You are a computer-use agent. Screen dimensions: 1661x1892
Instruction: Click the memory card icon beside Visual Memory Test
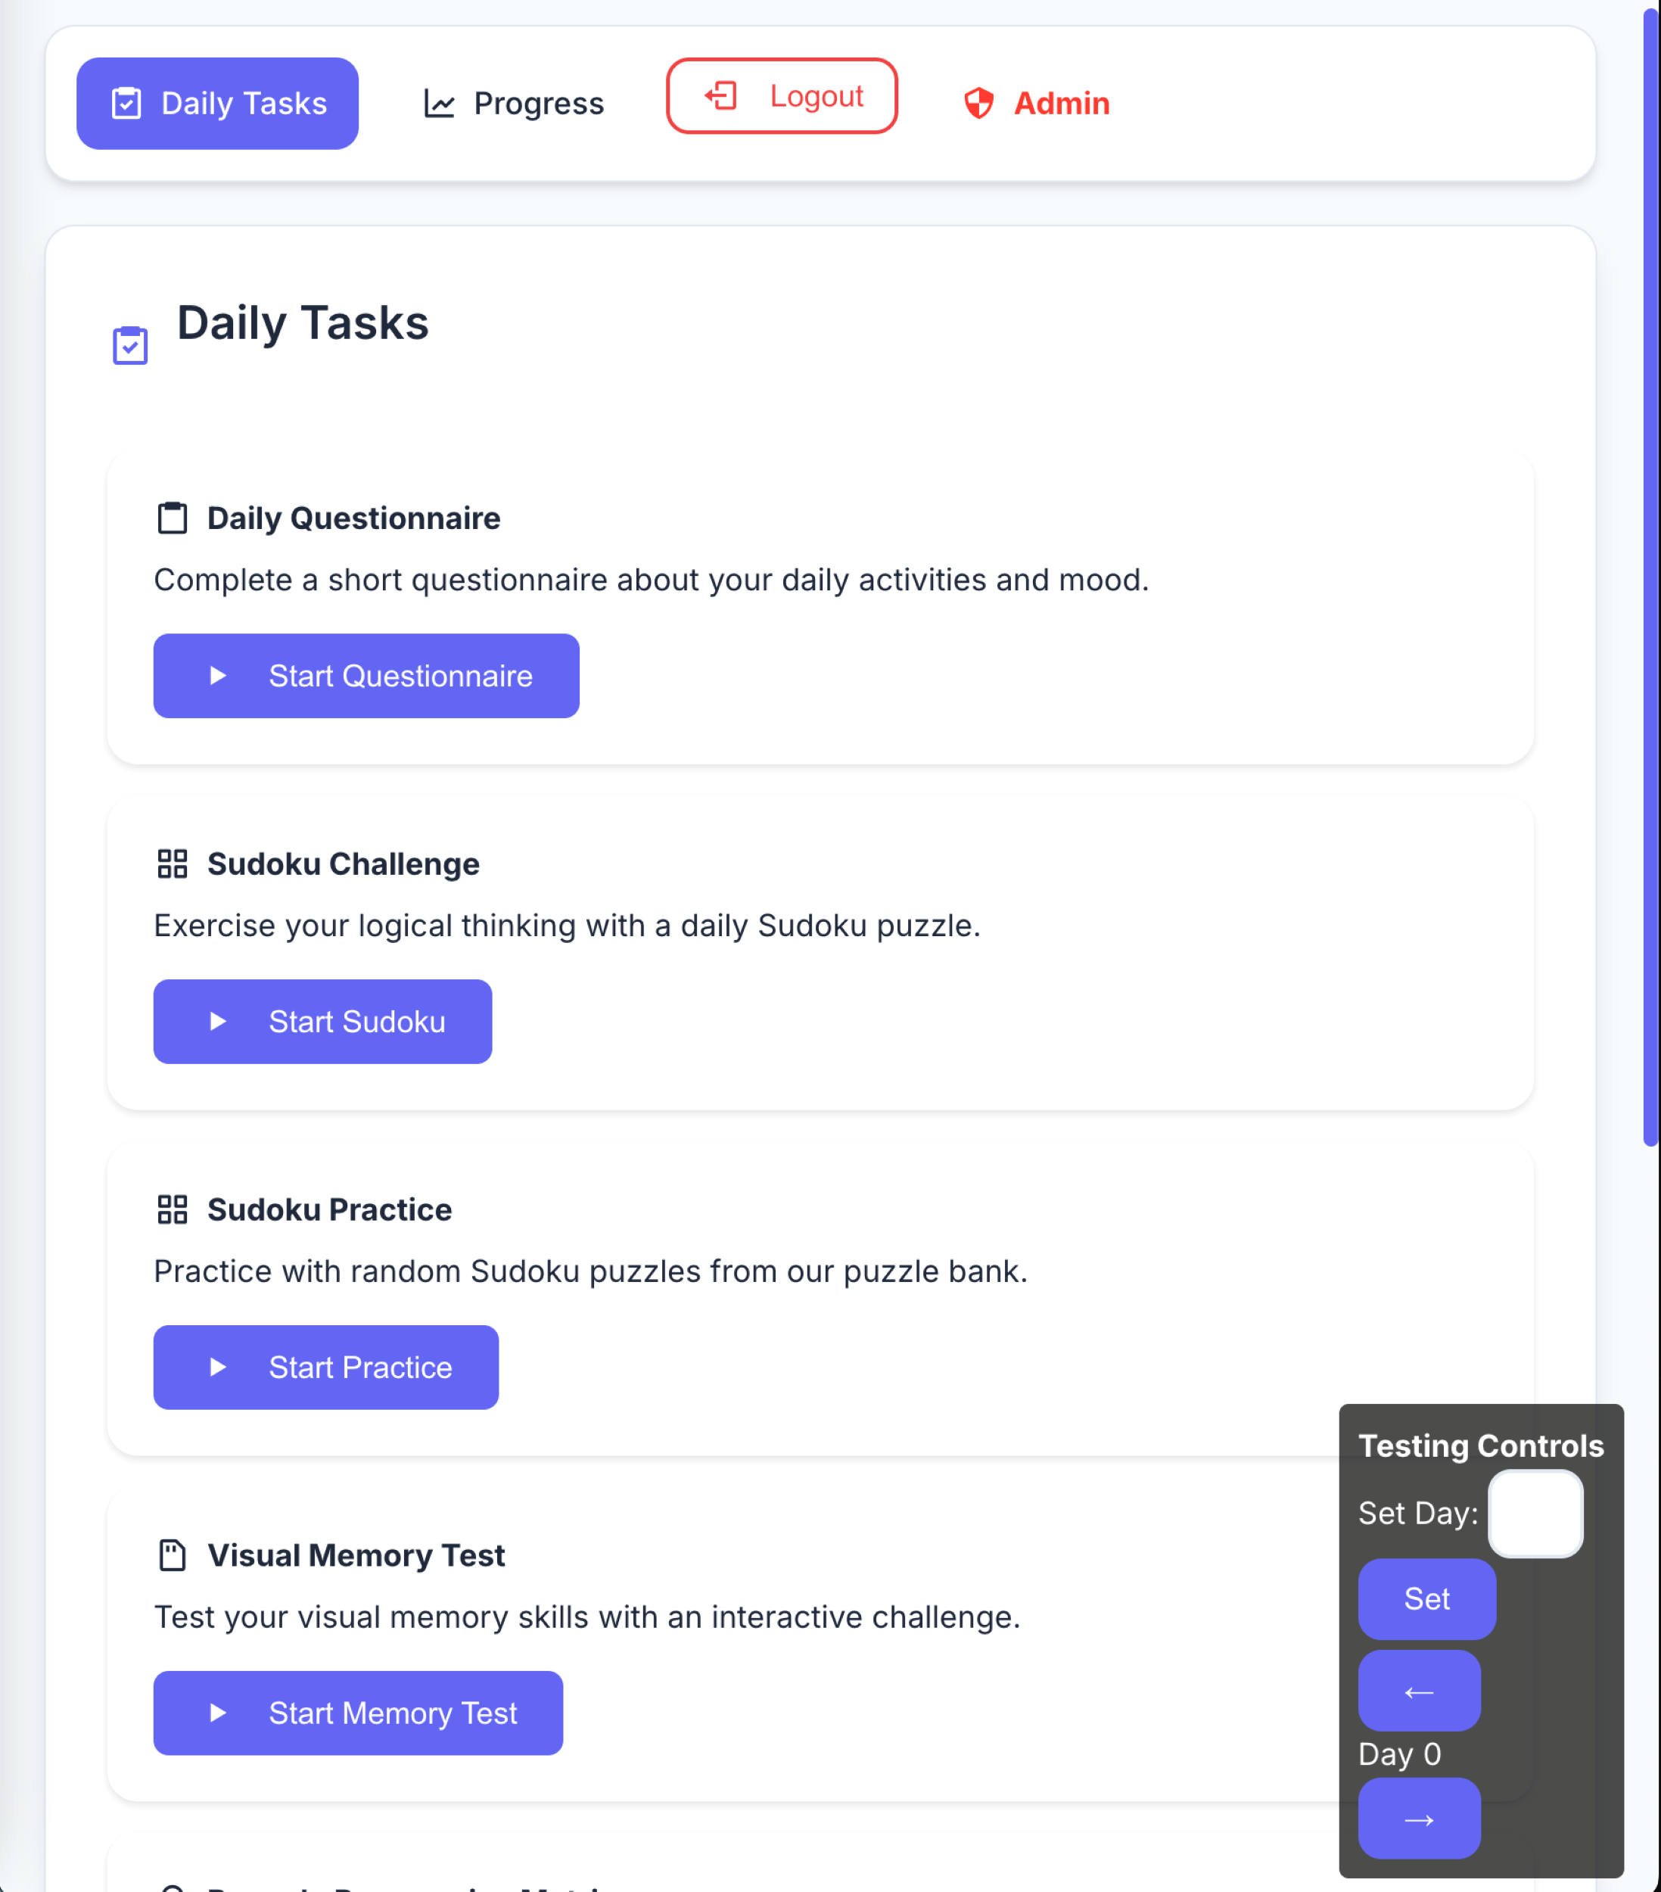tap(172, 1555)
